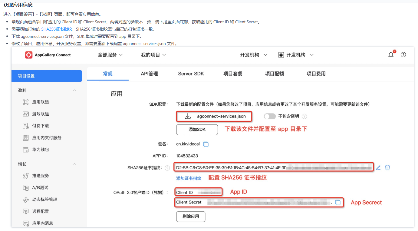Switch to the 项目套餐 tab

(233, 74)
